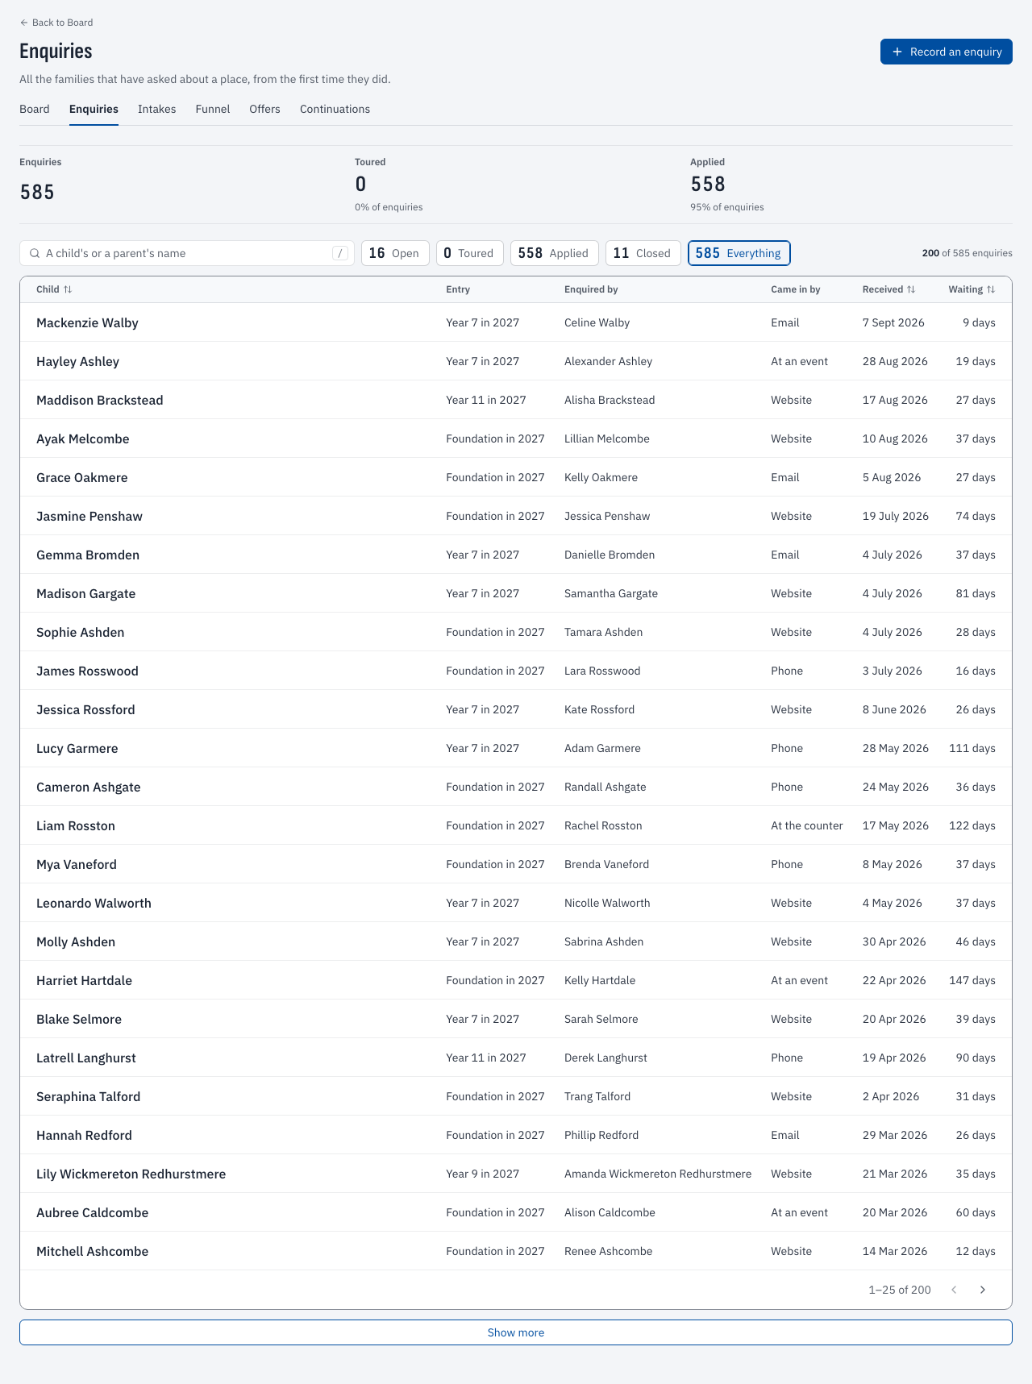Click the magnifier icon in the search box
The image size is (1032, 1384).
[35, 253]
